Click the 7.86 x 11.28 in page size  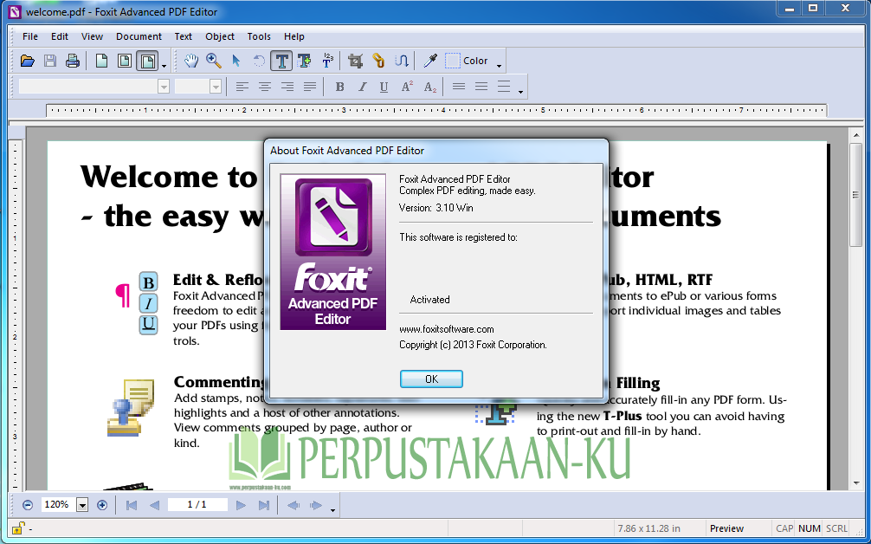point(648,528)
